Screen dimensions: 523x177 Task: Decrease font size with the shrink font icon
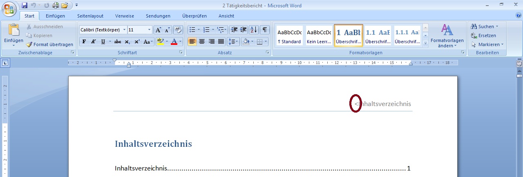[168, 30]
